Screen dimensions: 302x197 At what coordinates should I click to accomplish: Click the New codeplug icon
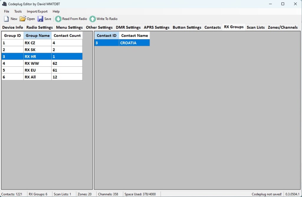(6, 19)
